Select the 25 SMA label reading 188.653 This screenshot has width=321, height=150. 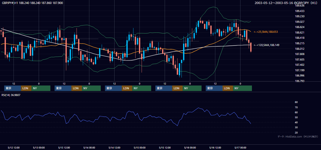click(266, 32)
